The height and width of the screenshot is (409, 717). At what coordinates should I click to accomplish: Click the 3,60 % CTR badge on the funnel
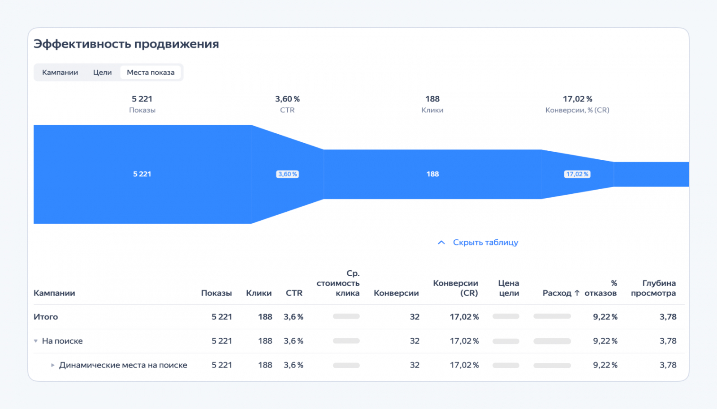tap(287, 174)
